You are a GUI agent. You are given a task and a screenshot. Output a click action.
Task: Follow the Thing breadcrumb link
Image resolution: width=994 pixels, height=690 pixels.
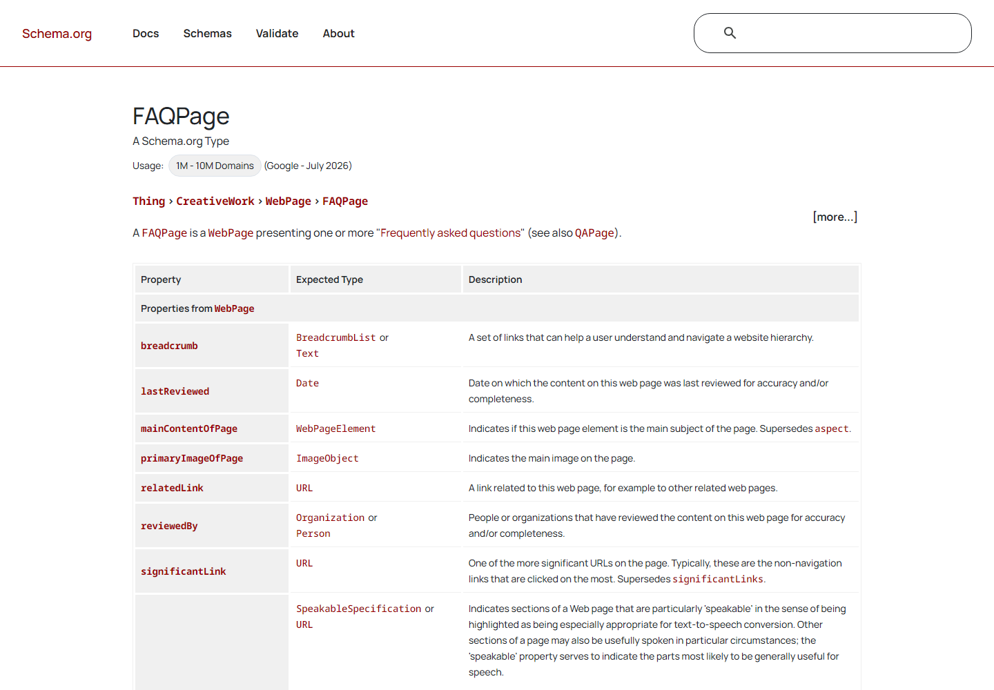(149, 201)
